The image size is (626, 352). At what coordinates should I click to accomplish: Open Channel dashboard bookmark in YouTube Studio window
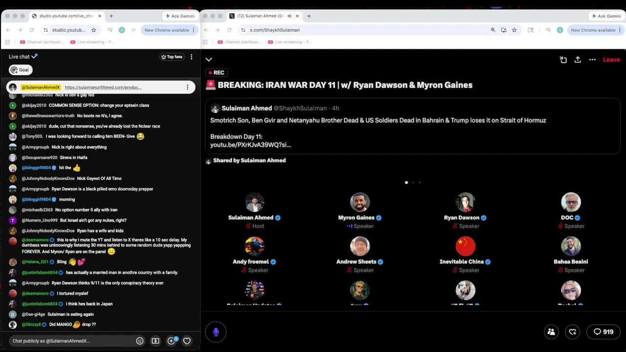42,42
